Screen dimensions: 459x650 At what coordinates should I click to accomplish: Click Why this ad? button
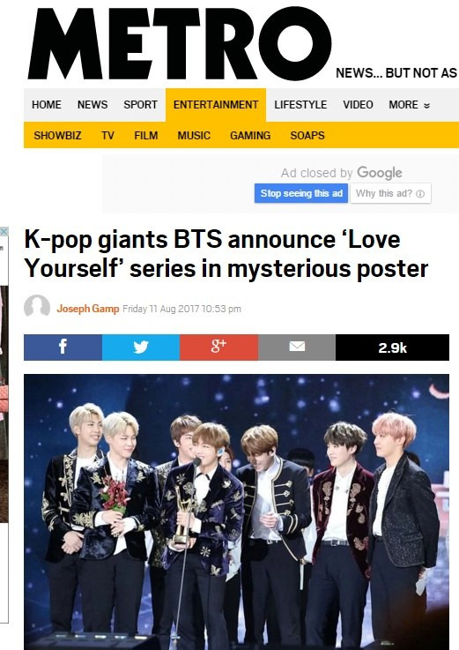click(x=390, y=193)
